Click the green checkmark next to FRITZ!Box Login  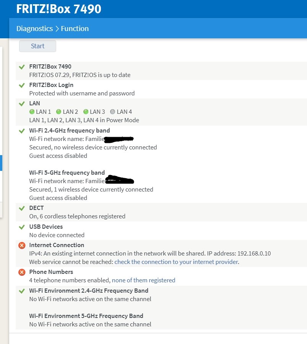coord(22,85)
